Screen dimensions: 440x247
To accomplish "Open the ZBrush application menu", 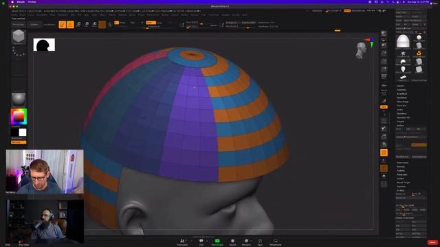I will [x=21, y=2].
